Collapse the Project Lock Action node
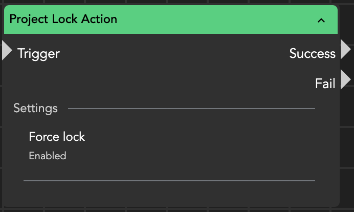Screen dimensions: 354x212 point(321,20)
